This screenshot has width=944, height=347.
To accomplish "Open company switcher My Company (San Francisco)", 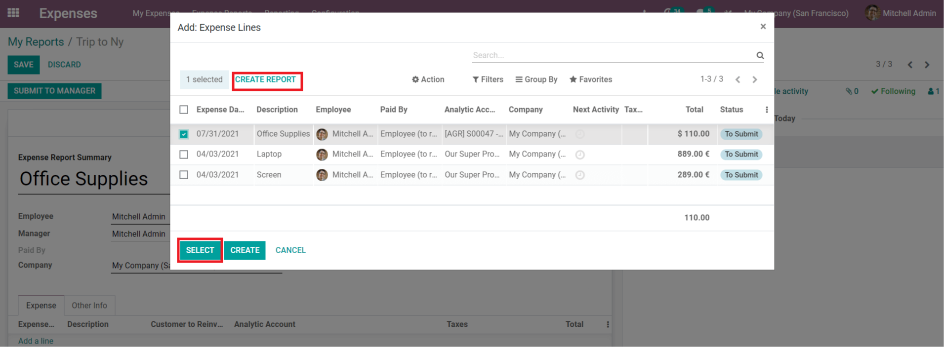I will click(x=796, y=13).
